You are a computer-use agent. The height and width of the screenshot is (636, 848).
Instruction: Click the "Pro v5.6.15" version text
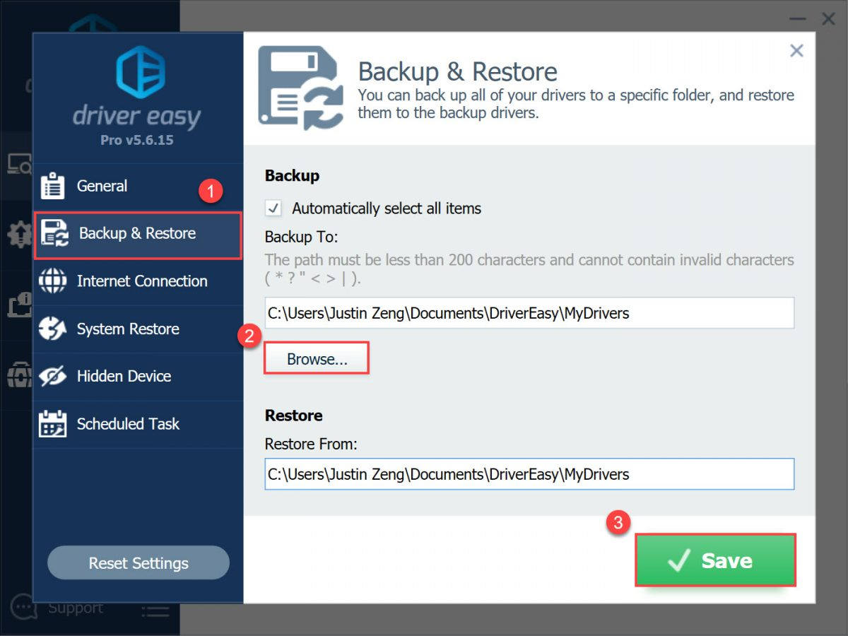point(136,140)
